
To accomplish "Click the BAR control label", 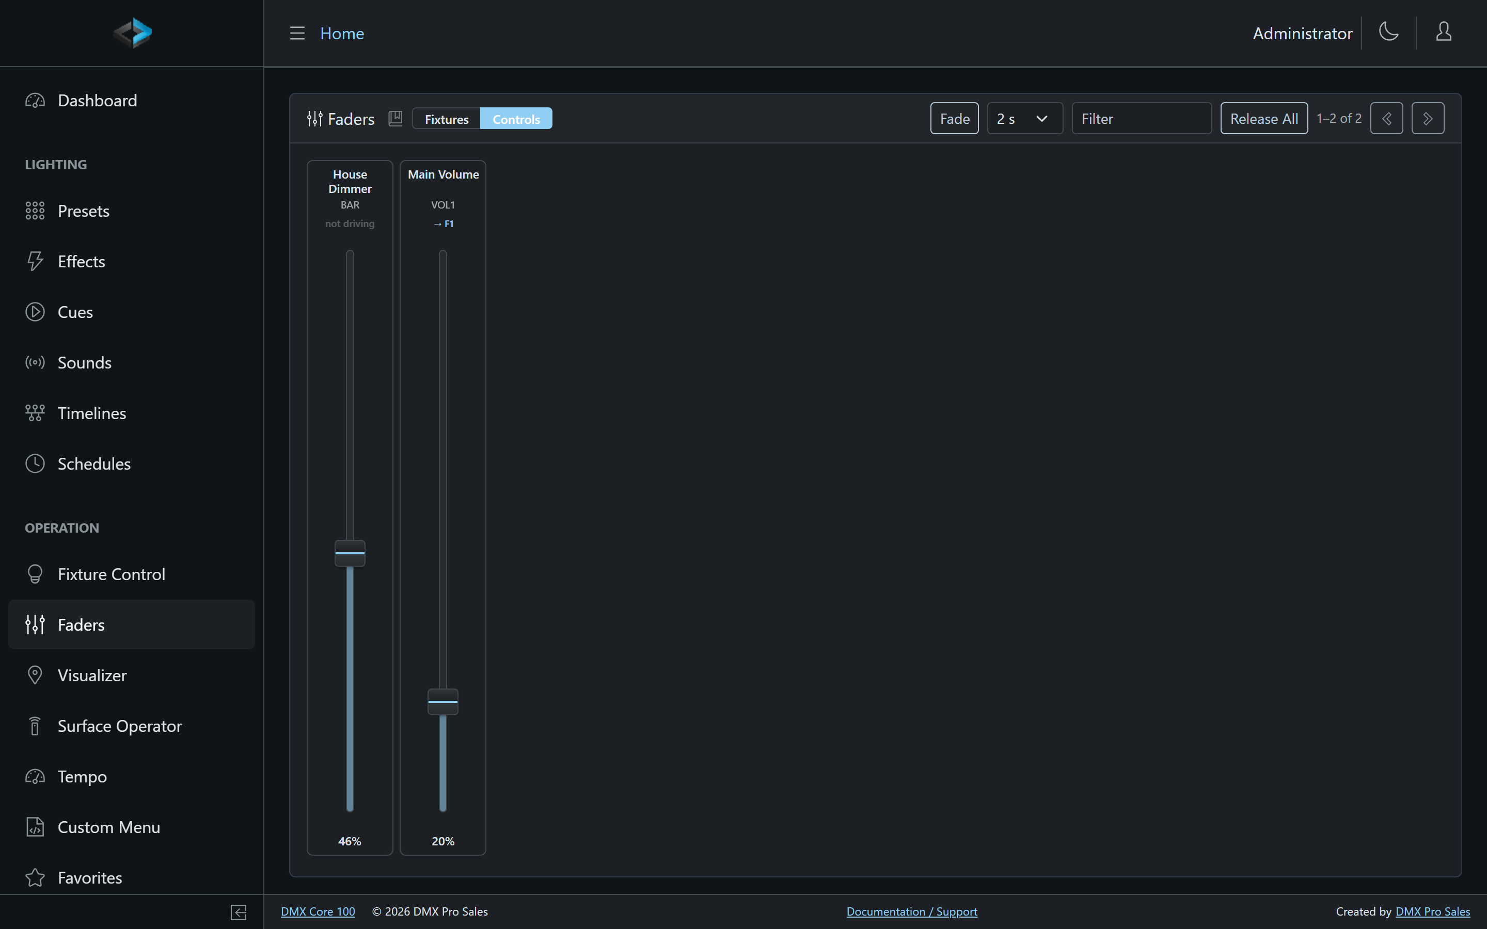I will [x=350, y=204].
